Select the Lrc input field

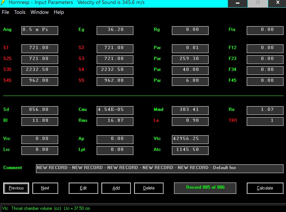[40, 151]
